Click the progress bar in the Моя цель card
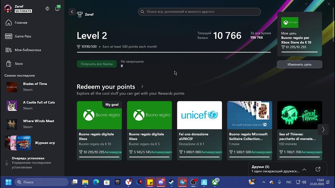335x188 pixels. pyautogui.click(x=299, y=52)
